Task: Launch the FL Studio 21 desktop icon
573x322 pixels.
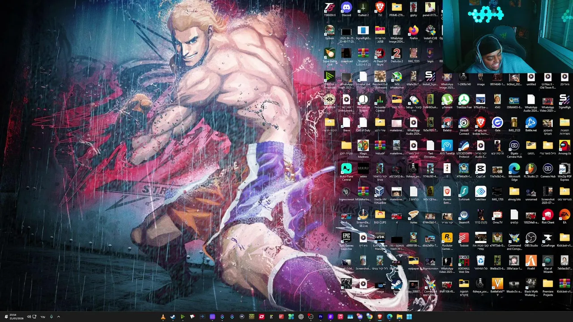Action: pos(531,171)
